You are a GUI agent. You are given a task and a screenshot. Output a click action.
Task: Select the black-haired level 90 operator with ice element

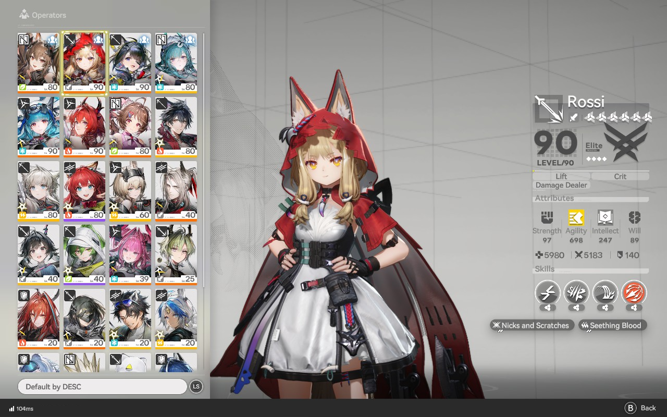[x=130, y=63]
